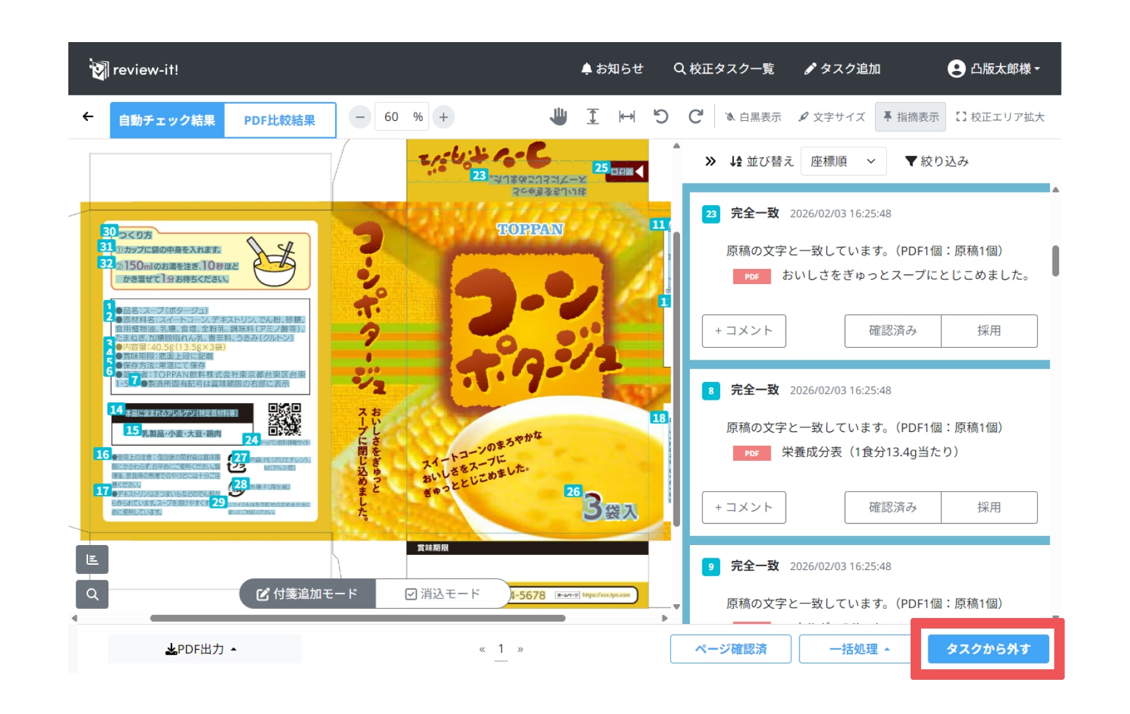Toggle 白黒表示 black-and-white view

tap(753, 117)
